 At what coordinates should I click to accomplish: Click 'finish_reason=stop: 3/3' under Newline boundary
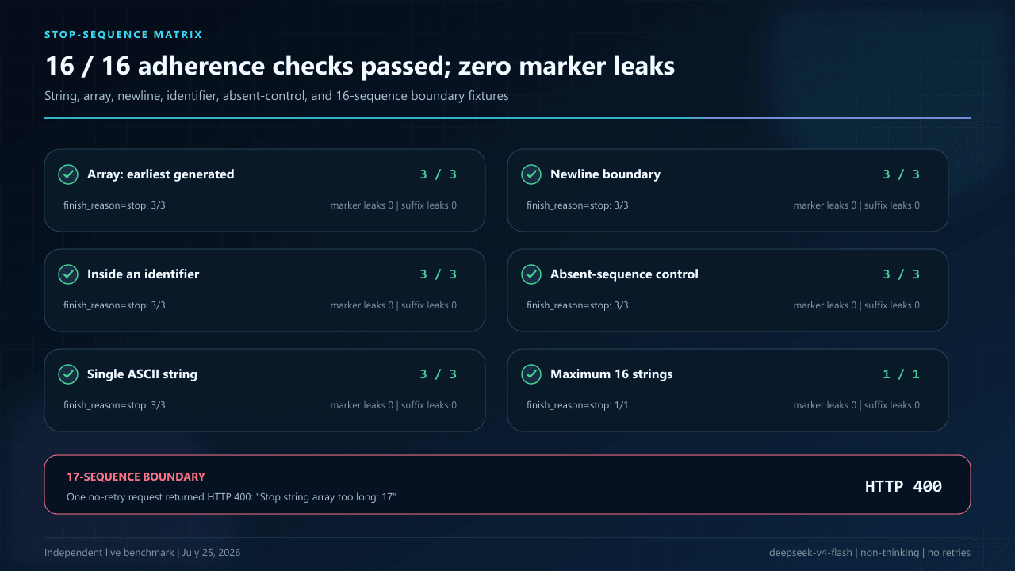point(577,205)
